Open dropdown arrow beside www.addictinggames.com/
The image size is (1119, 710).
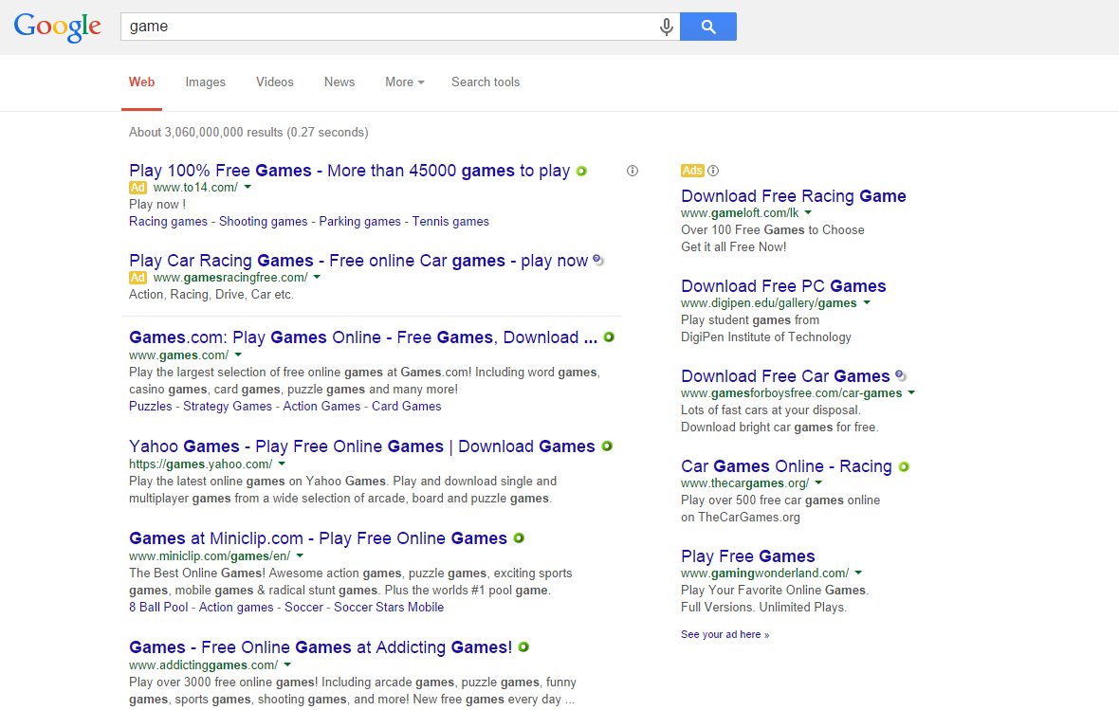tap(287, 664)
